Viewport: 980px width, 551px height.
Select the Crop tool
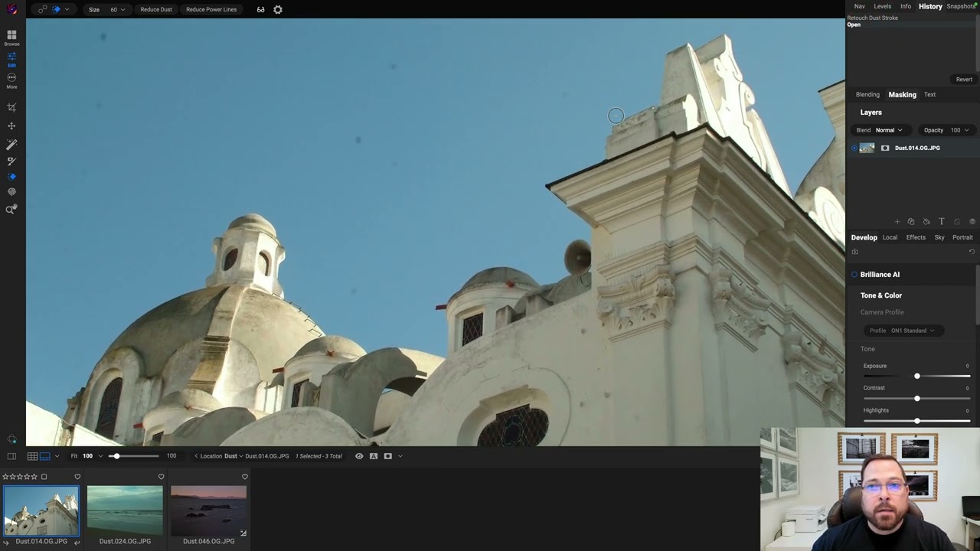(x=11, y=108)
